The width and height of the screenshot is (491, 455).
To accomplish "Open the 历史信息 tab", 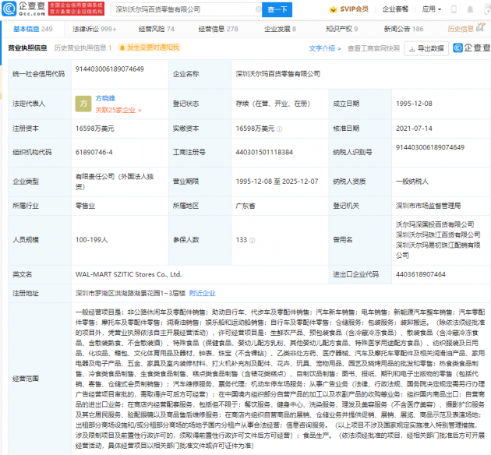I will click(465, 29).
